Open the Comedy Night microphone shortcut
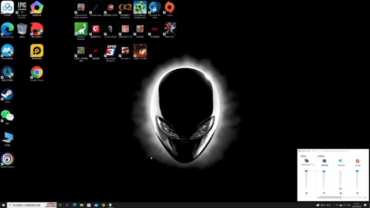This screenshot has width=370, height=208. 111,30
